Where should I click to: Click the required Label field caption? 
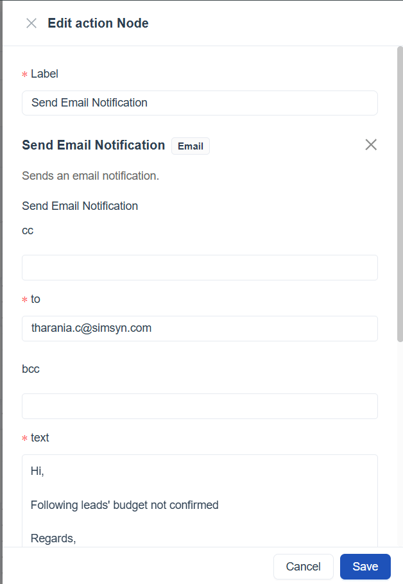(x=44, y=74)
